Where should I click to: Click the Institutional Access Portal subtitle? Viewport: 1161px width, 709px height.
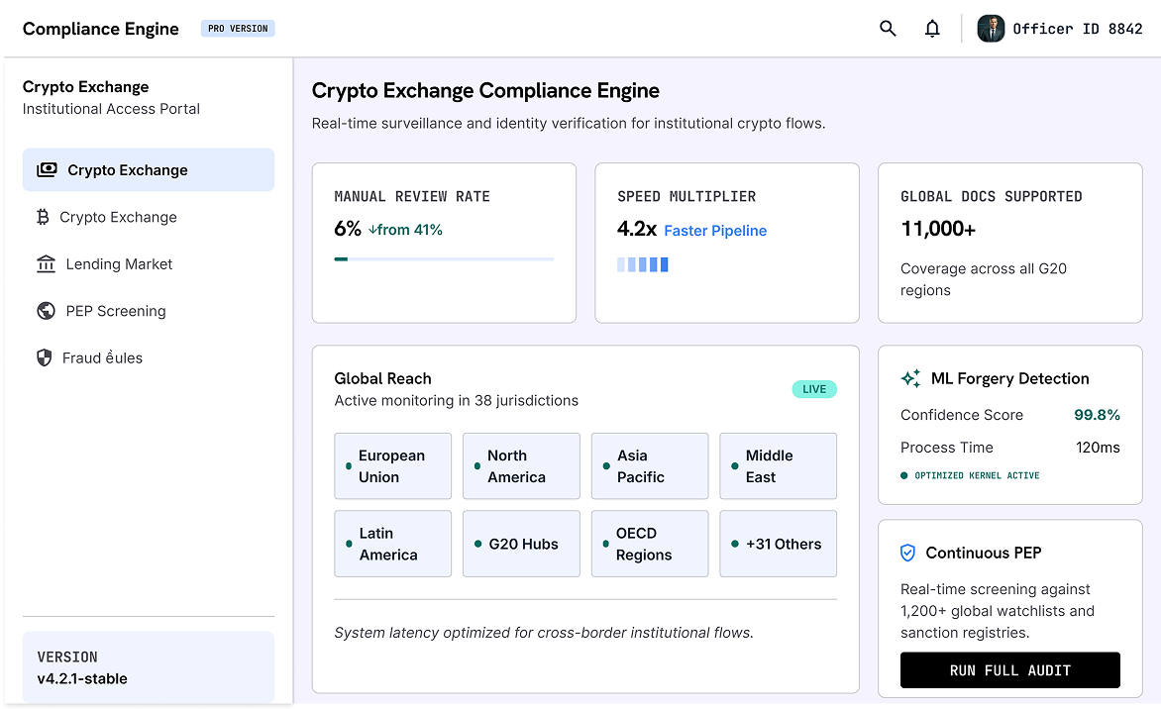point(111,109)
